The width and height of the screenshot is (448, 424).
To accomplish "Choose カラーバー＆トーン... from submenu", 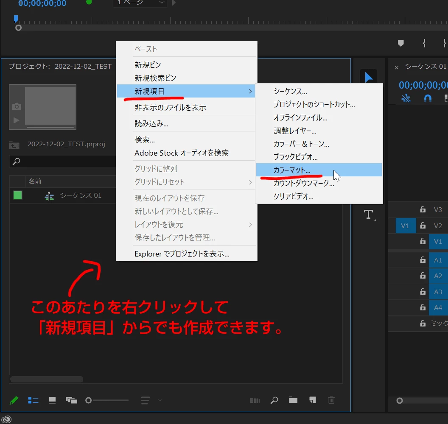I will pos(319,144).
